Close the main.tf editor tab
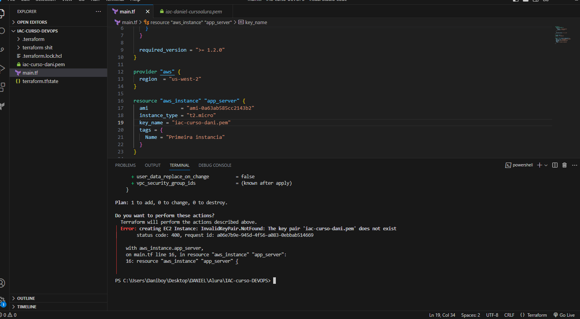This screenshot has height=319, width=580. tap(148, 11)
